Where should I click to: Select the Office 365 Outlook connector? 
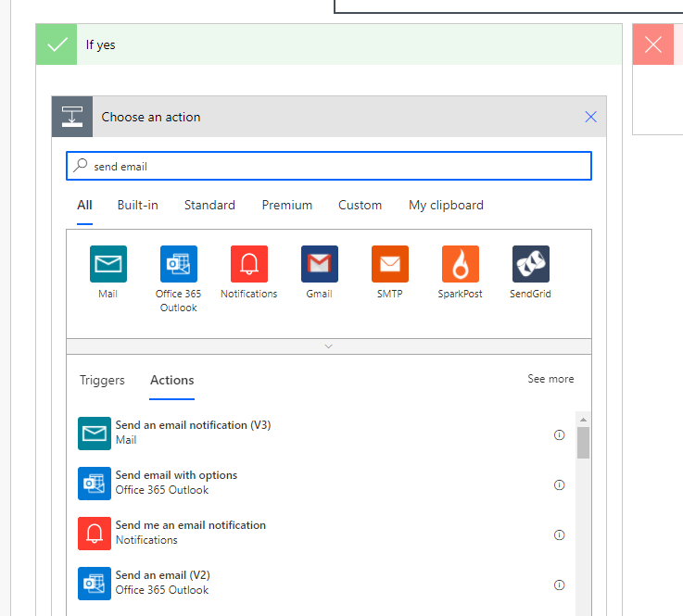179,264
